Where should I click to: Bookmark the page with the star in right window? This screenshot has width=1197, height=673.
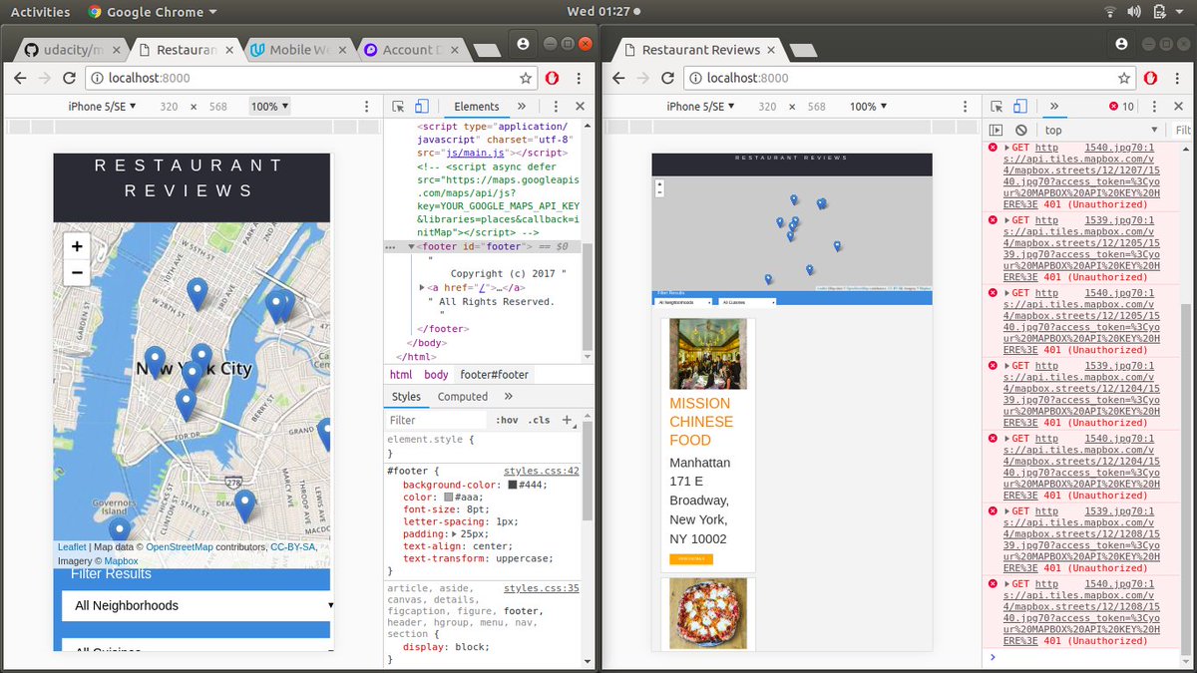click(1124, 78)
